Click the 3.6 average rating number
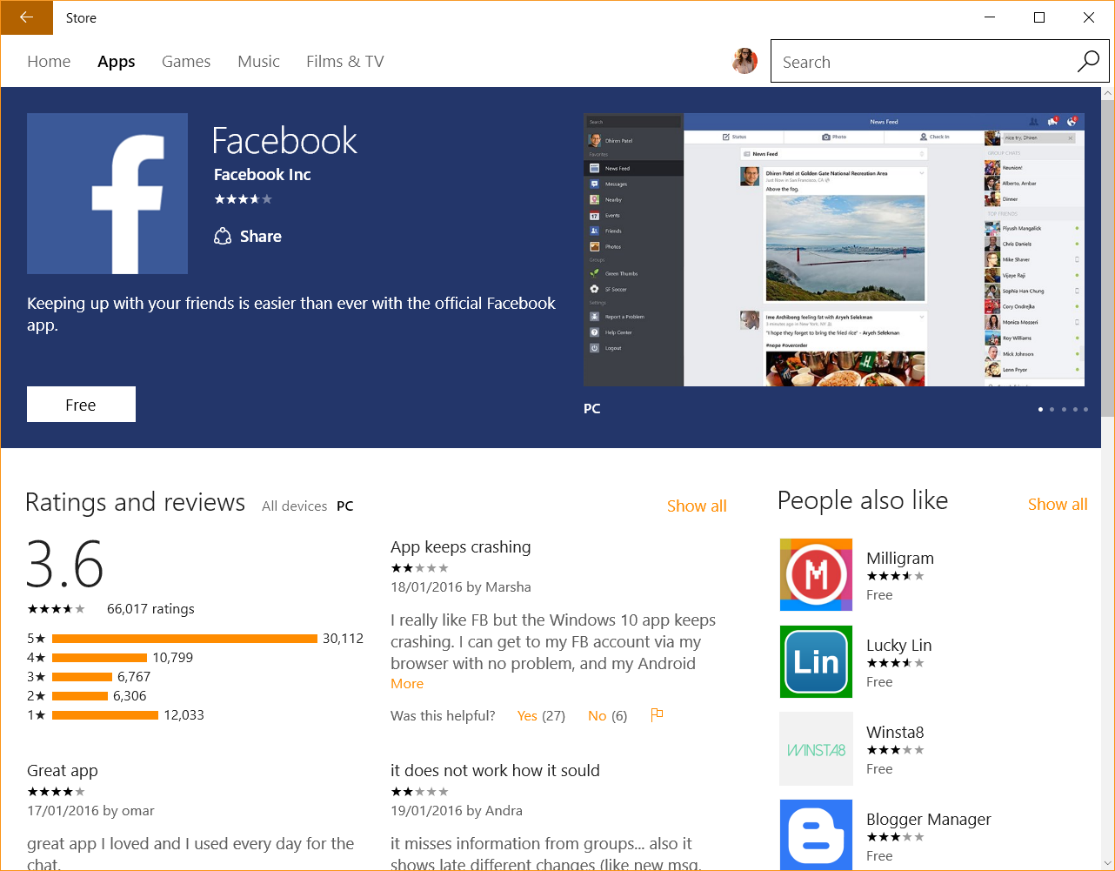The width and height of the screenshot is (1115, 871). click(x=65, y=564)
